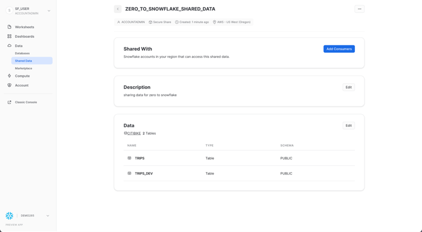Expand the DEMO285 organization dropdown
Image resolution: width=422 pixels, height=232 pixels.
[48, 216]
